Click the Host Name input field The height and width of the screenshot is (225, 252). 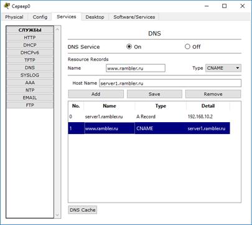click(x=170, y=84)
